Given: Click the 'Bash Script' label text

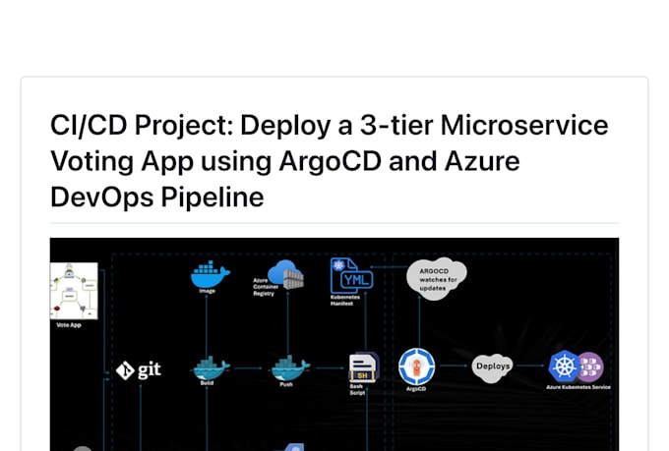Looking at the screenshot, I should pos(357,390).
